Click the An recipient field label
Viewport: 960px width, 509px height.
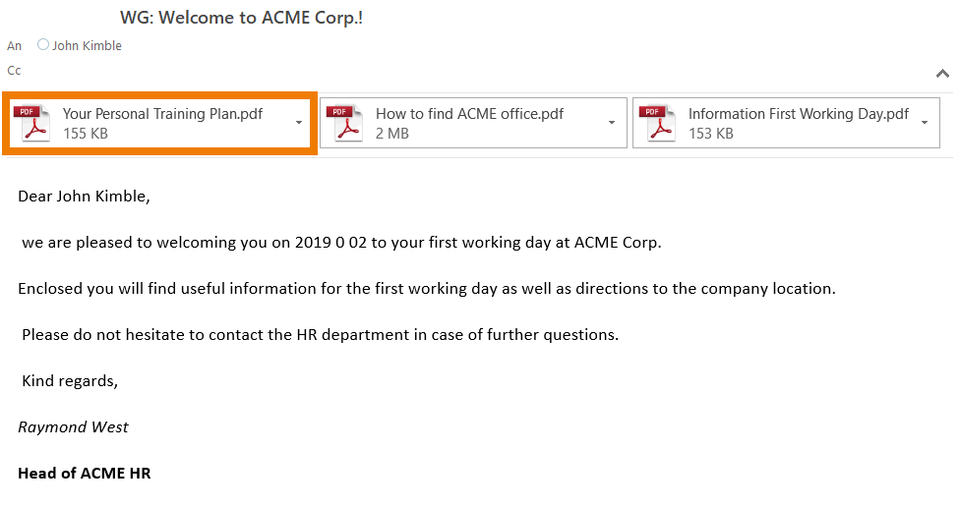tap(14, 46)
